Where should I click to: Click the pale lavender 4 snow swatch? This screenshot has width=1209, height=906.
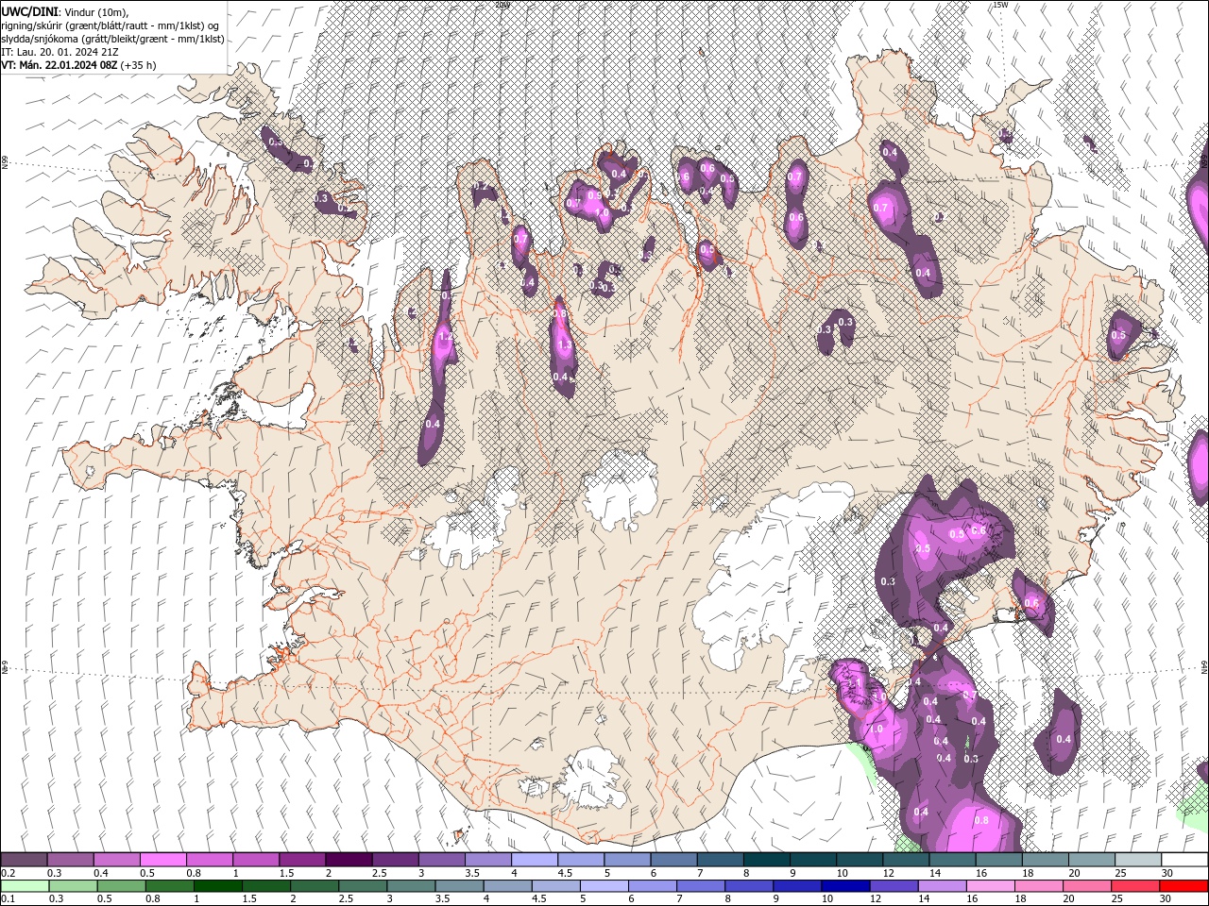(535, 860)
